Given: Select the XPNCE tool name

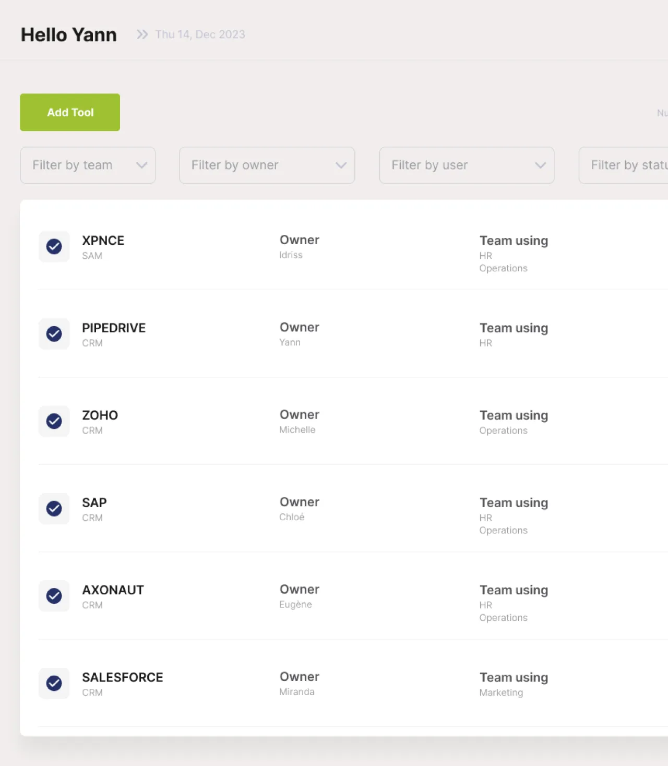Looking at the screenshot, I should (103, 241).
